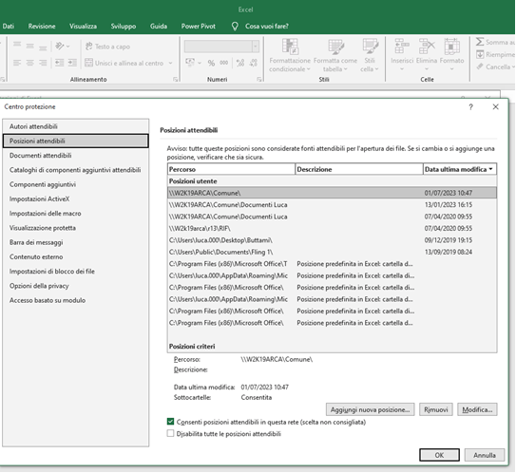The height and width of the screenshot is (473, 516).
Task: Click the decrease decimal icon
Action: tap(253, 63)
